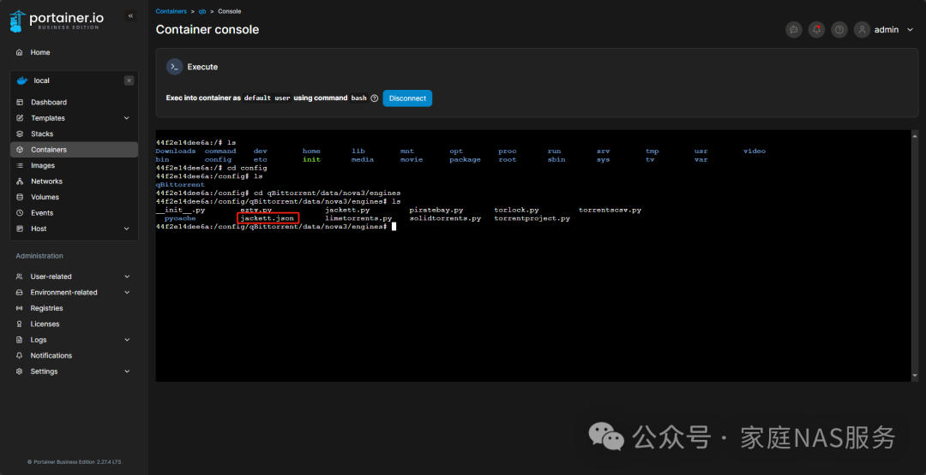Click the Notifications bell icon in sidebar

point(20,356)
